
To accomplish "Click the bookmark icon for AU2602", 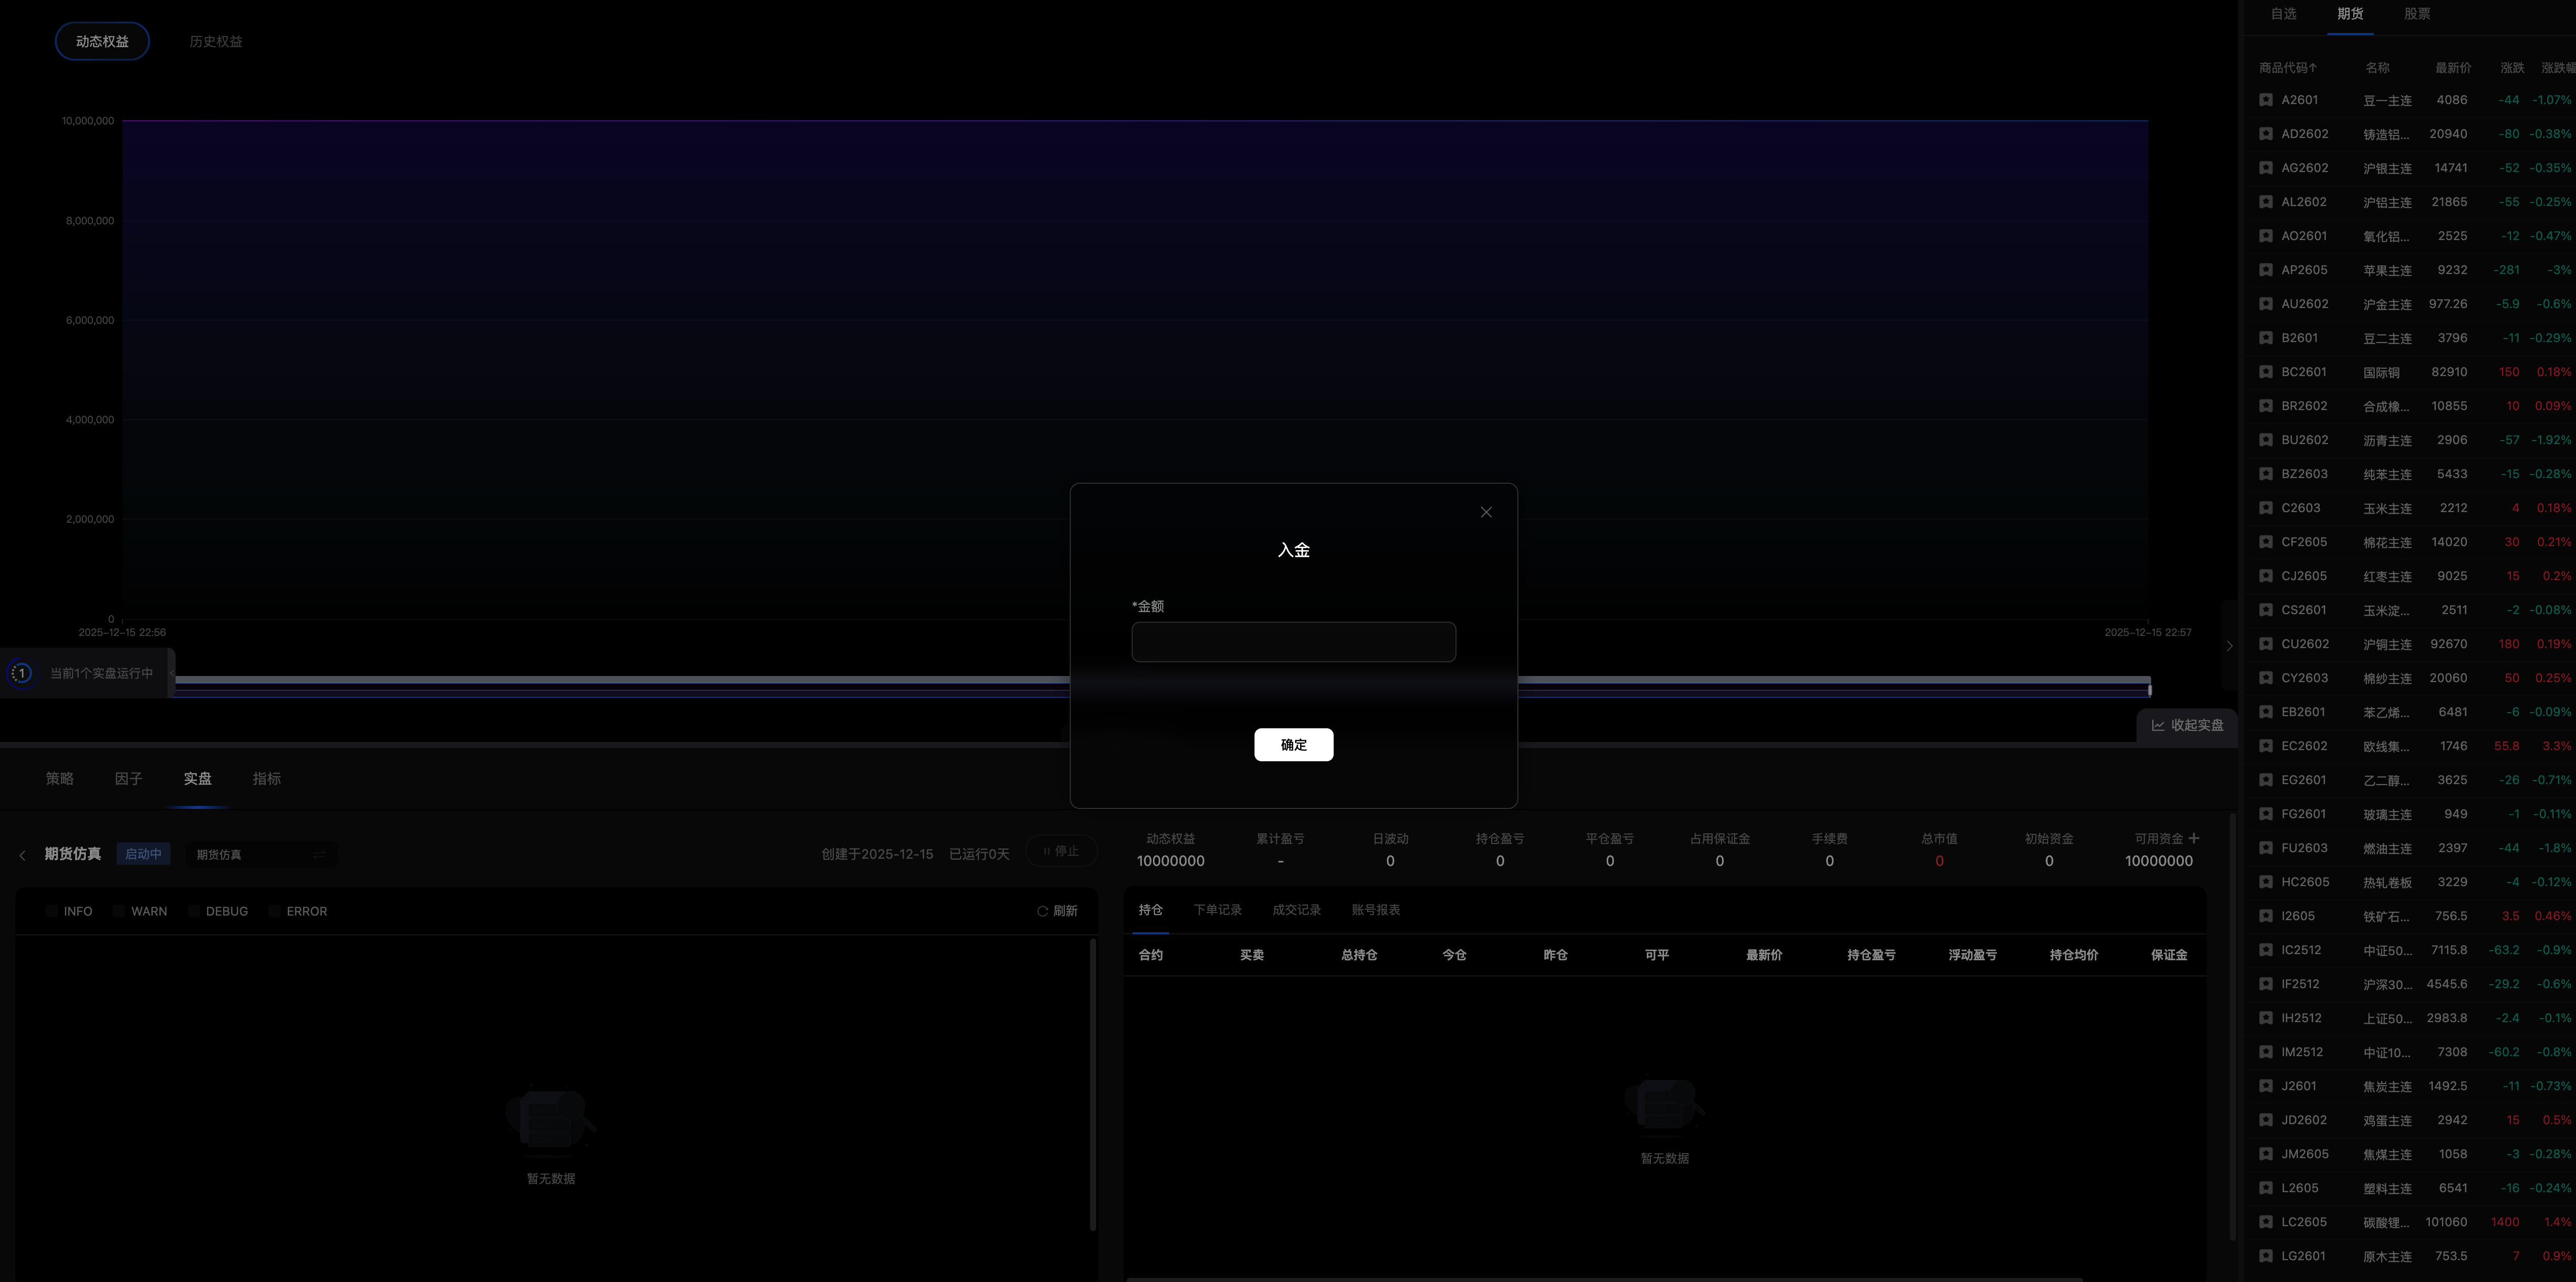I will [2265, 304].
